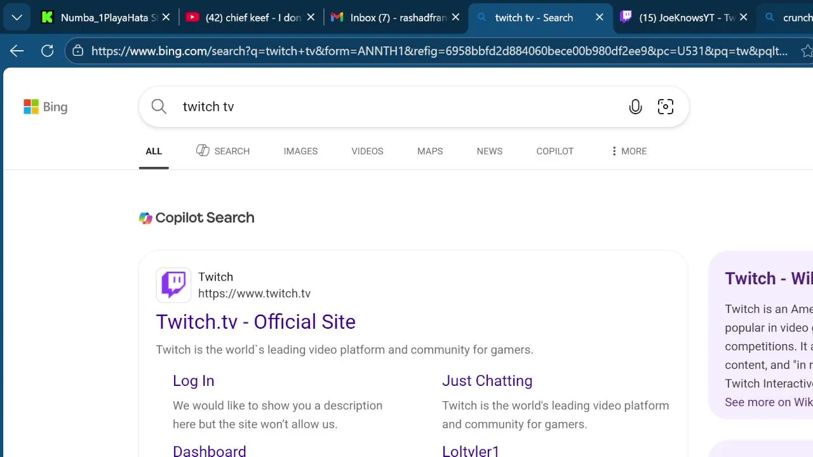
Task: Open the COPILOT tab
Action: (555, 151)
